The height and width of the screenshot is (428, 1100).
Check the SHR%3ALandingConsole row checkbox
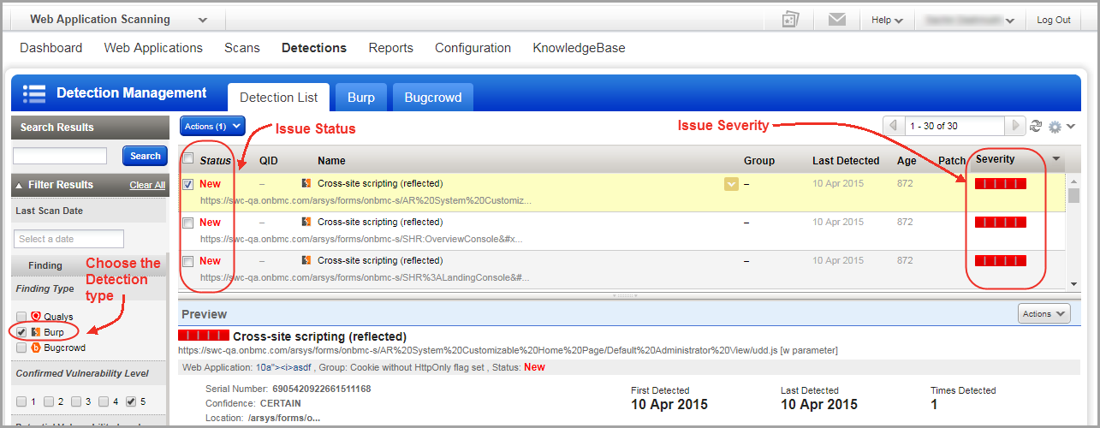[x=188, y=261]
